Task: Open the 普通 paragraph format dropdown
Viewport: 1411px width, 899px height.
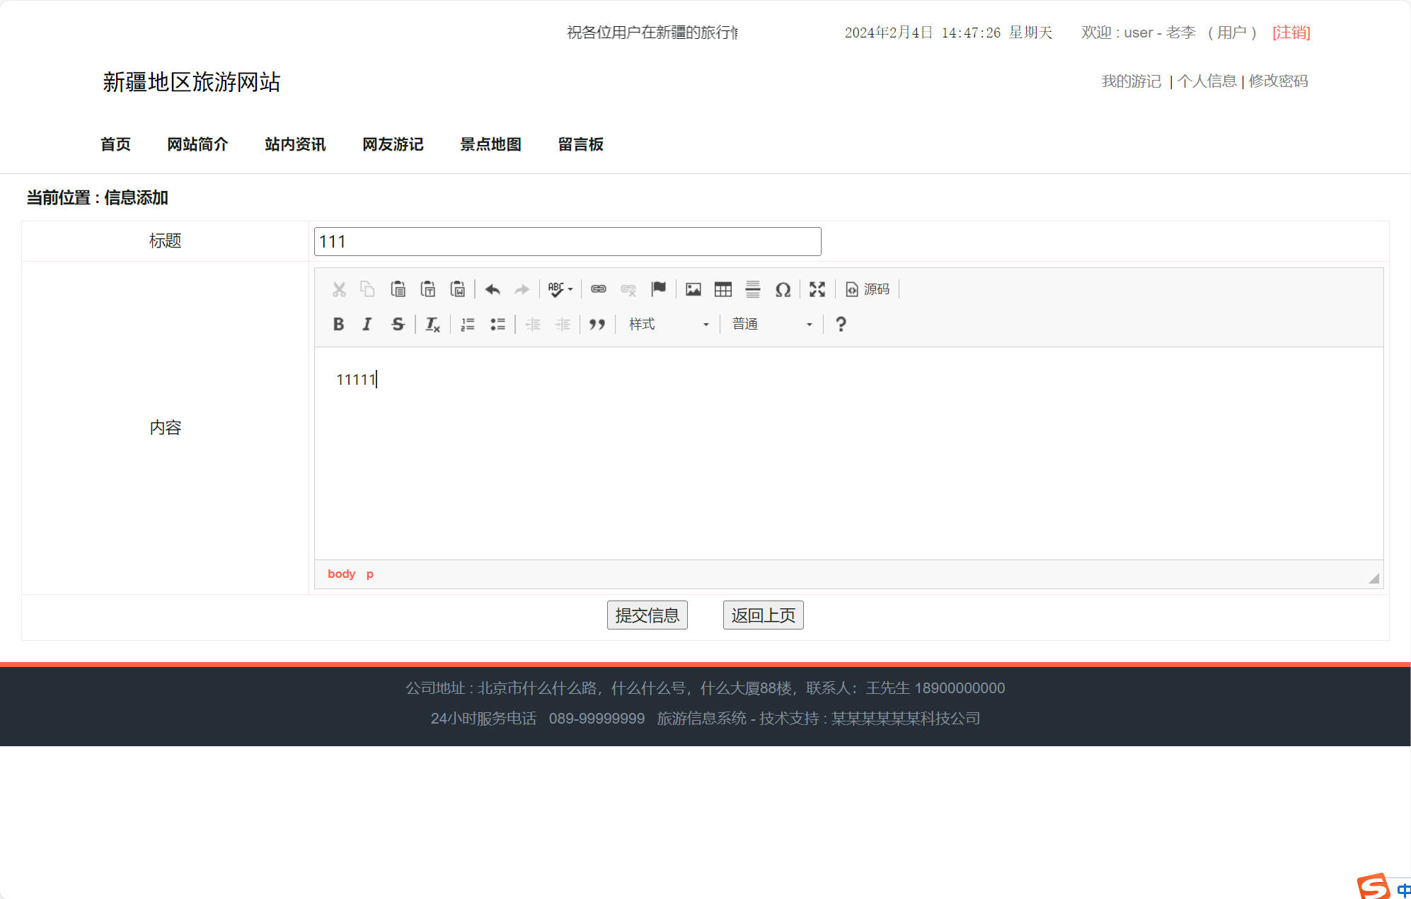Action: [x=770, y=324]
